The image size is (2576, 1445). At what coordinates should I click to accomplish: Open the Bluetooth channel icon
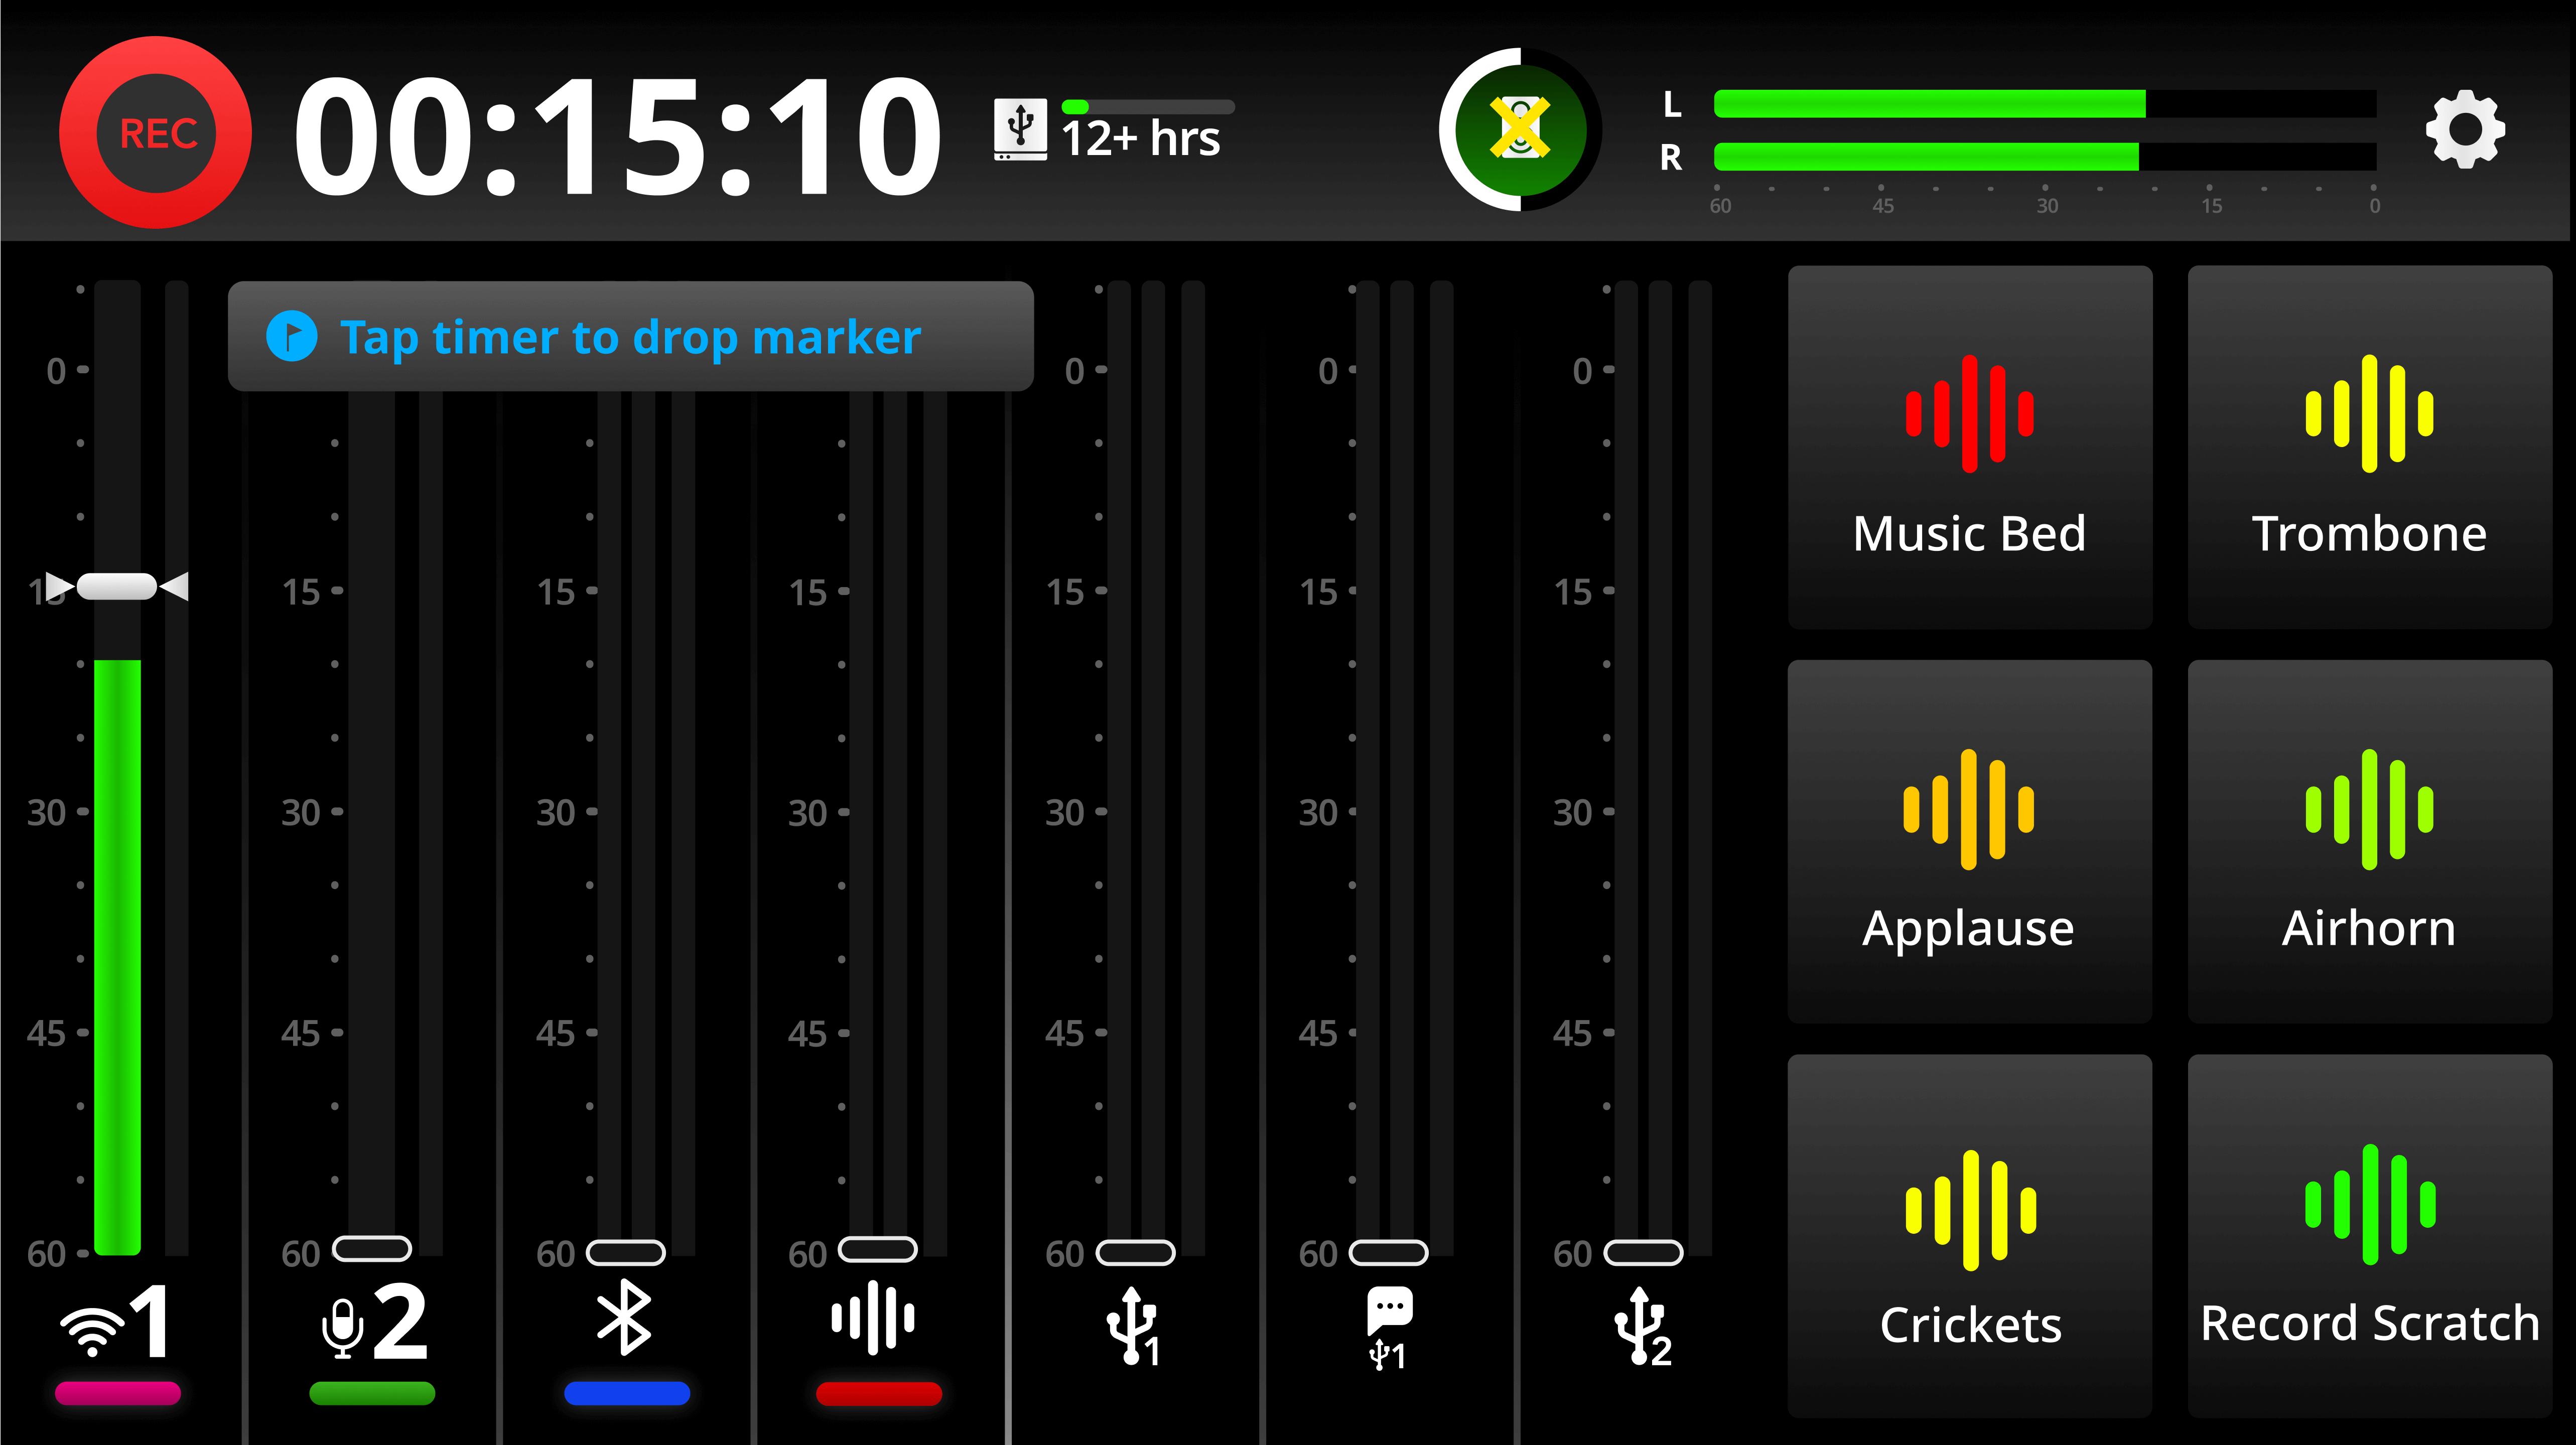pyautogui.click(x=624, y=1318)
